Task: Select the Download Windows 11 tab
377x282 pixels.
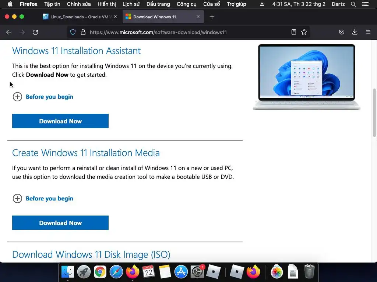Action: (163, 17)
